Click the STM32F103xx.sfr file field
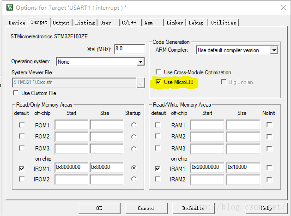 (x=74, y=83)
